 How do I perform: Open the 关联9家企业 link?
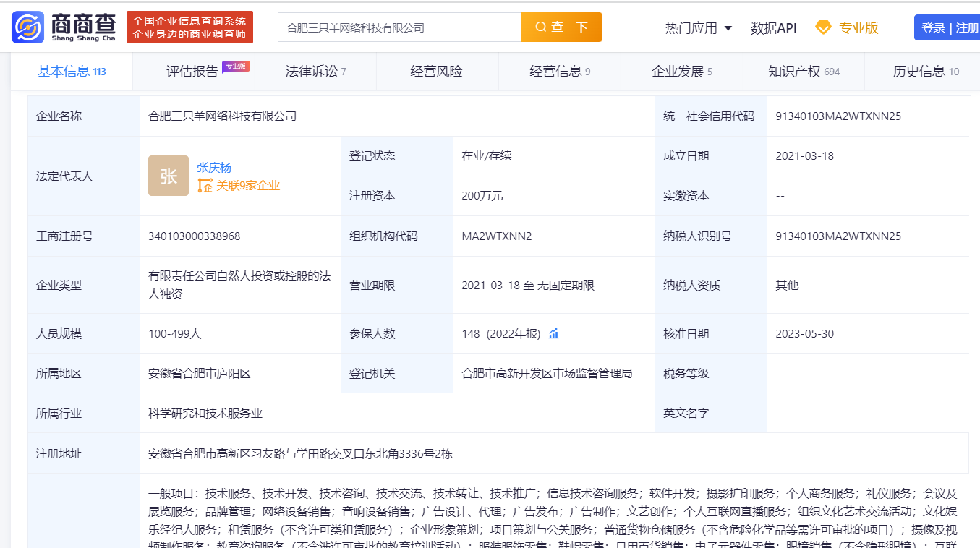click(x=248, y=186)
